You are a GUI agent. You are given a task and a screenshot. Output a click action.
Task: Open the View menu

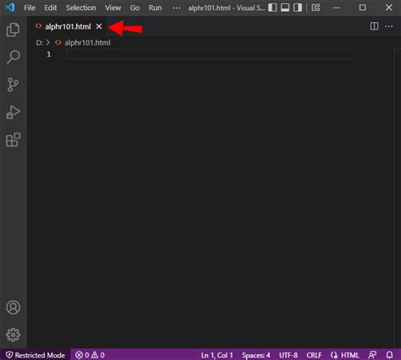[x=113, y=8]
